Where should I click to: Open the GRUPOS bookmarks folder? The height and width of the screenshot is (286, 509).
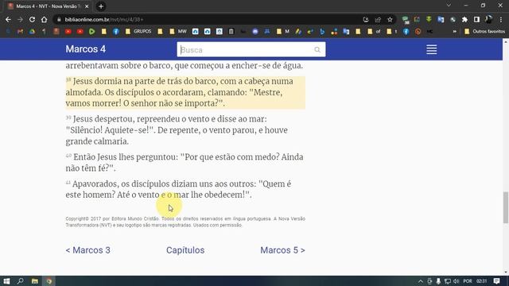click(x=138, y=32)
